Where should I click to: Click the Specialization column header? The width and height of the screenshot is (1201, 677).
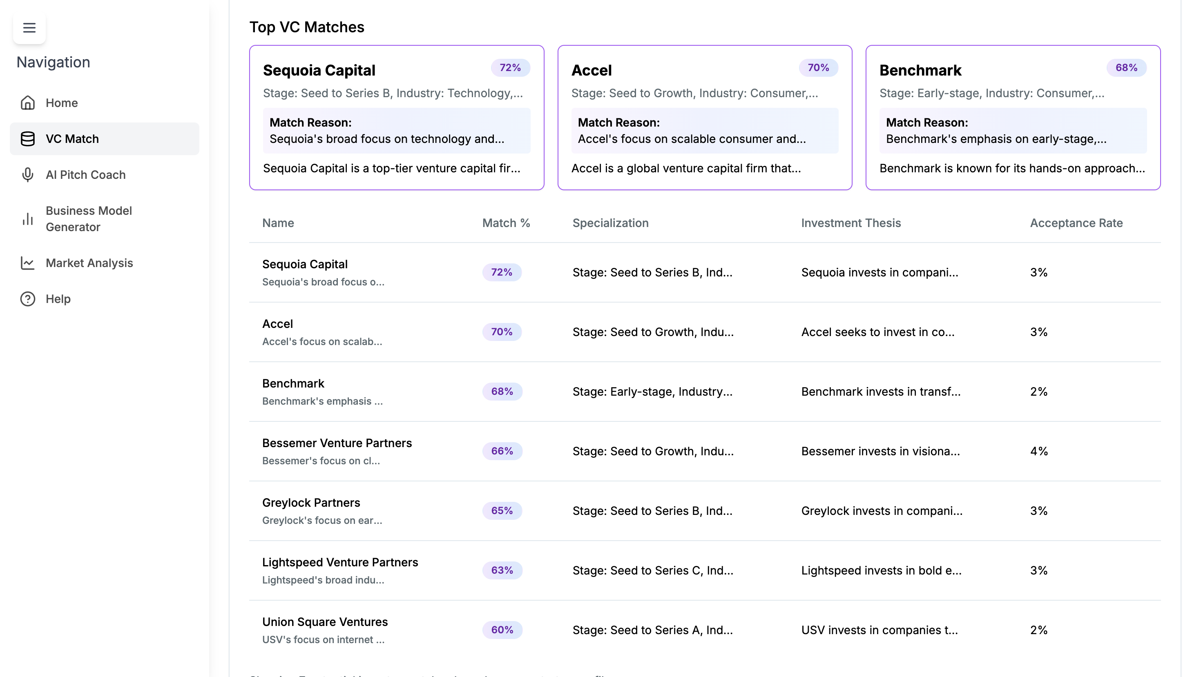coord(610,223)
